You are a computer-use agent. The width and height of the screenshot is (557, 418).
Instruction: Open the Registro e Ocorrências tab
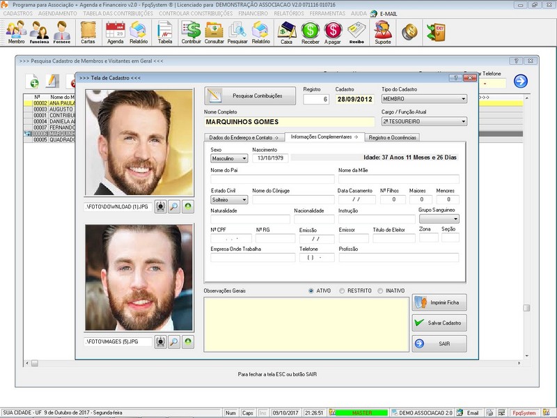tap(393, 137)
